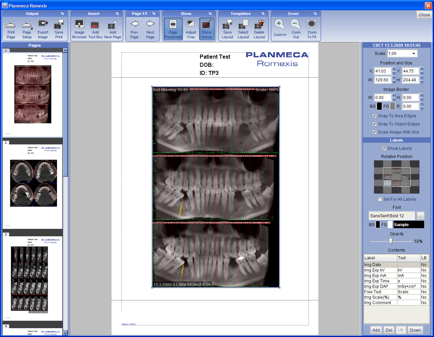The width and height of the screenshot is (434, 337).
Task: Click the Del label button
Action: [x=389, y=330]
